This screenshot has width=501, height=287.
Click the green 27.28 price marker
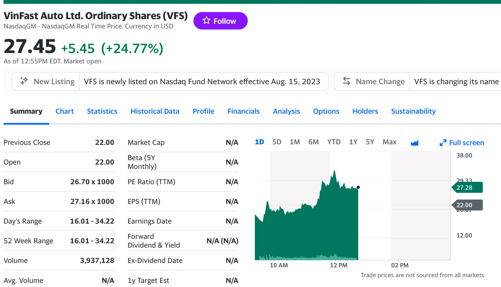tap(467, 188)
